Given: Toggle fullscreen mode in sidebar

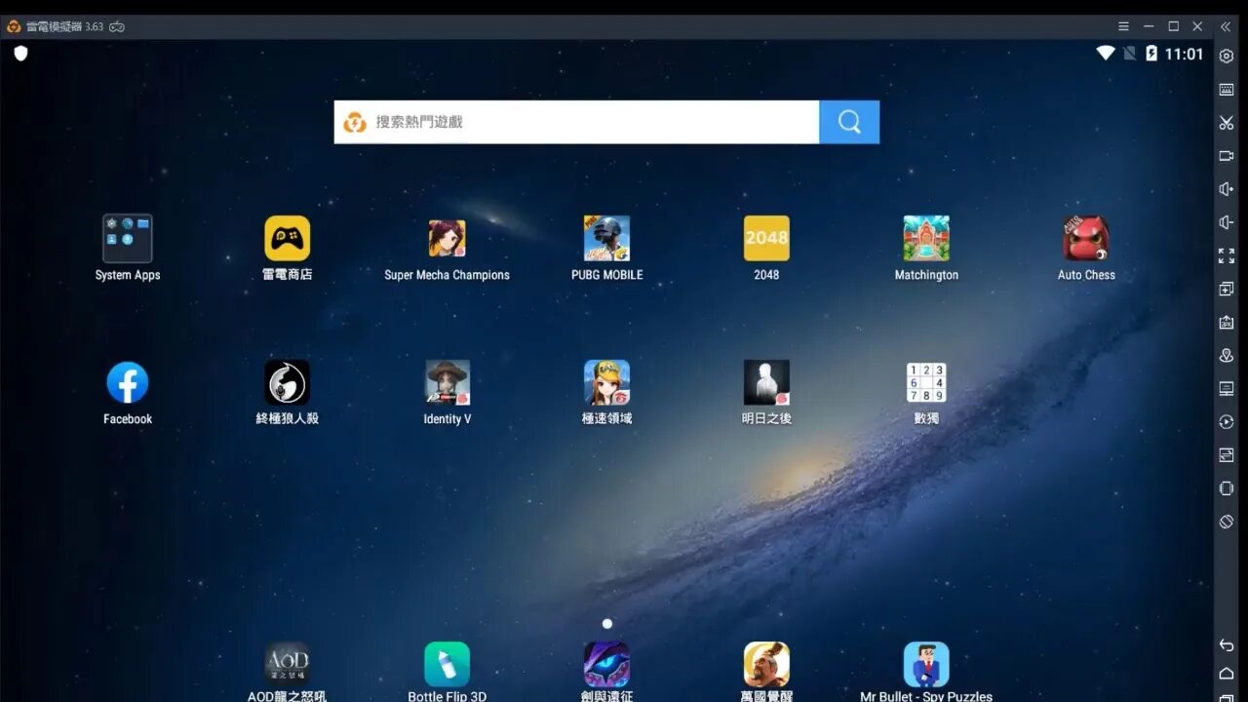Looking at the screenshot, I should (1227, 255).
